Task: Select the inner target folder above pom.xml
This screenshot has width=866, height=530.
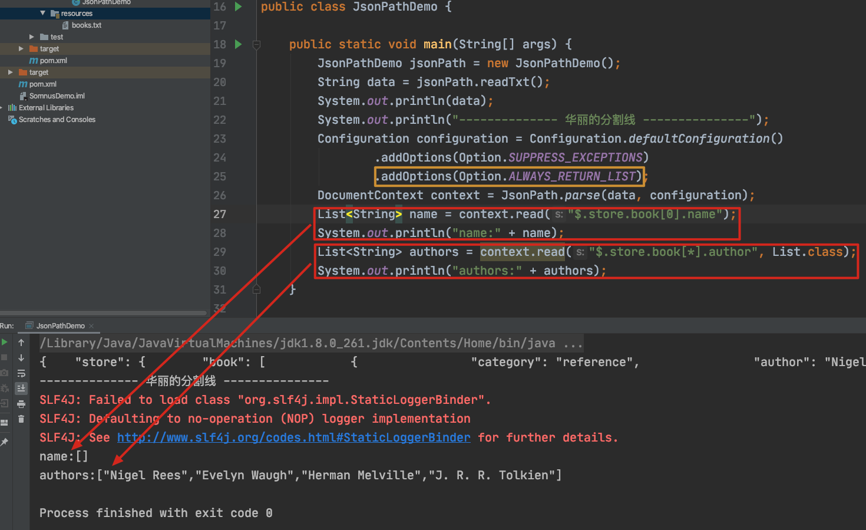Action: pyautogui.click(x=49, y=48)
